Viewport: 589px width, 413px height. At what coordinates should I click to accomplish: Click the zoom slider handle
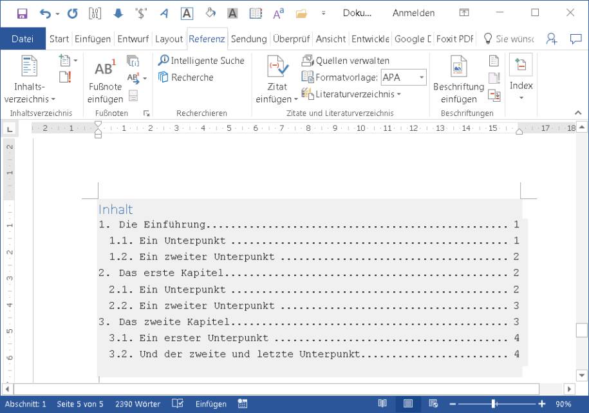[494, 404]
